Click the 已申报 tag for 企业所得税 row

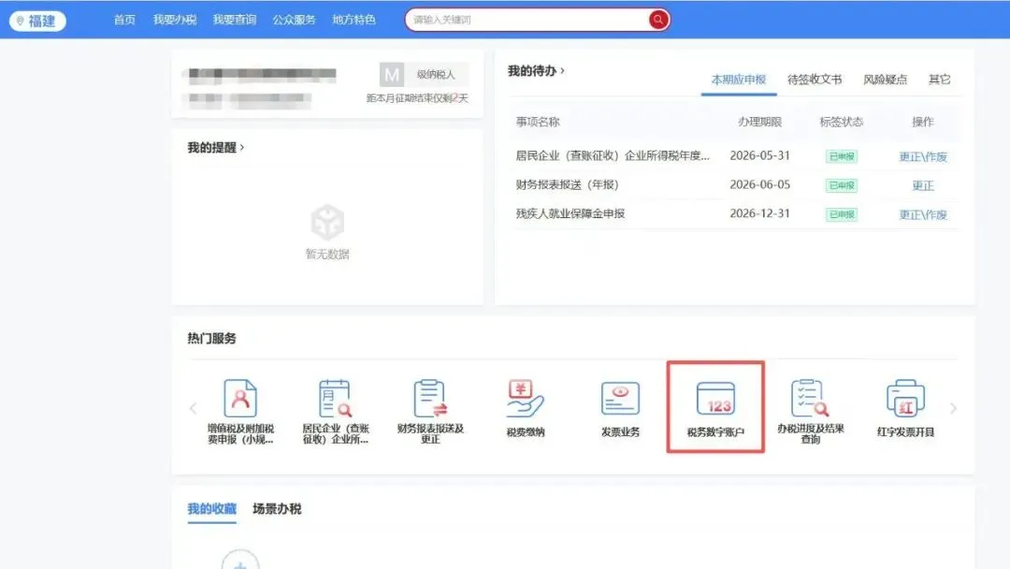tap(842, 156)
